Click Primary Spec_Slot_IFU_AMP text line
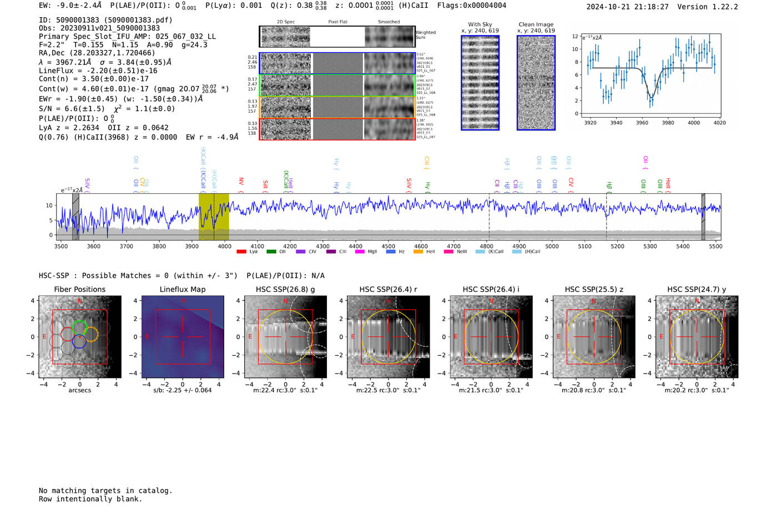The height and width of the screenshot is (529, 777). (127, 37)
